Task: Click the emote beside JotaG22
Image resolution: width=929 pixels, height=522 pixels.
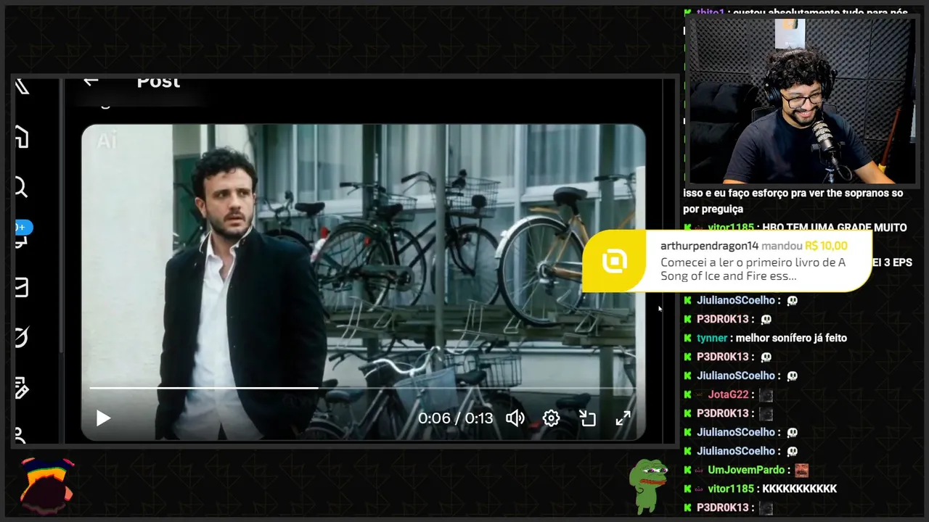Action: click(x=765, y=394)
